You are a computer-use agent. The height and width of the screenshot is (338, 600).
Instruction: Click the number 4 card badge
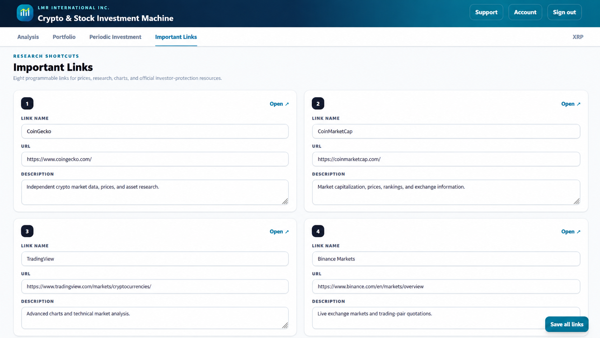(x=318, y=231)
